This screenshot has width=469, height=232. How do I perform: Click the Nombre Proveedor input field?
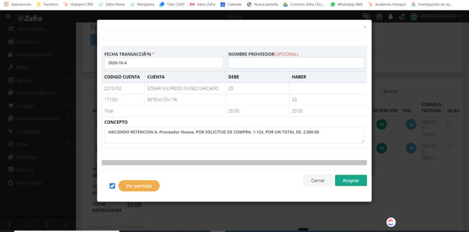point(296,63)
